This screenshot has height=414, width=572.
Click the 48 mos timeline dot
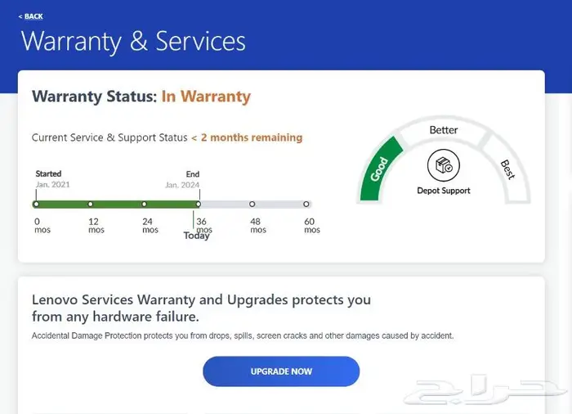pos(252,205)
